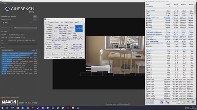Click the Intel Core logo in CPU-Z
Image resolution: width=197 pixels, height=110 pixels.
click(79, 28)
